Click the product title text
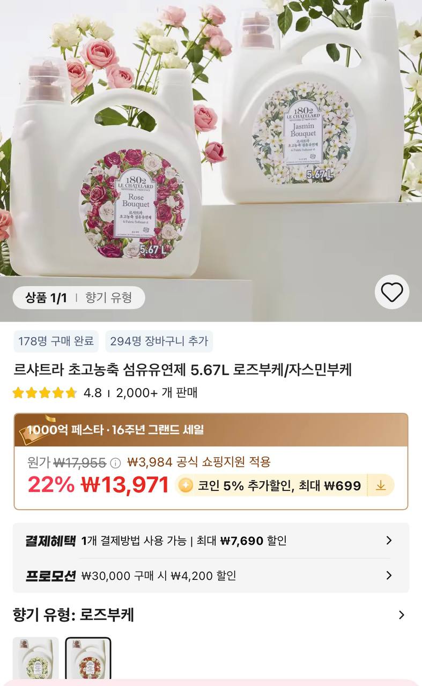Screen dimensions: 422x686 pyautogui.click(x=182, y=370)
